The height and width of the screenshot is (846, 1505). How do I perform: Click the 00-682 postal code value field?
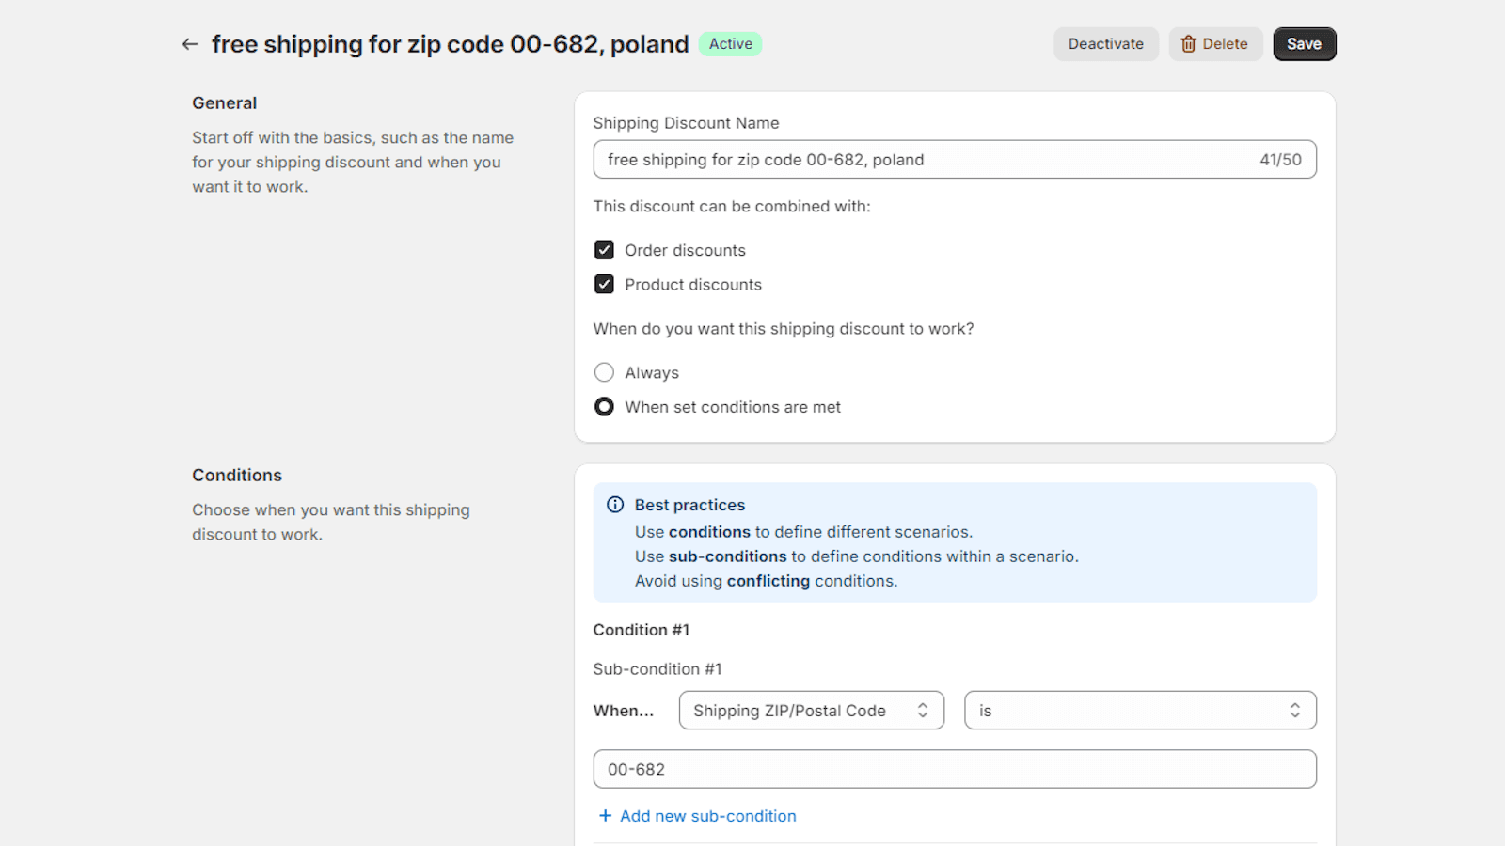tap(955, 769)
